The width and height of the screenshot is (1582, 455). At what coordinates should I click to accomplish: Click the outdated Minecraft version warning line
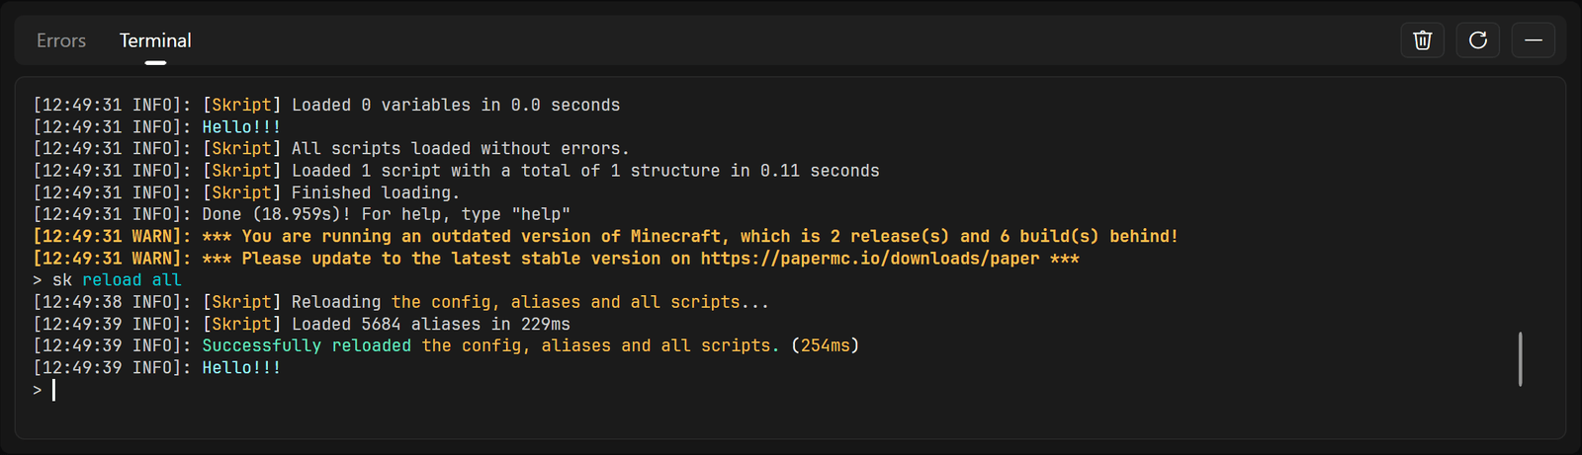[605, 237]
